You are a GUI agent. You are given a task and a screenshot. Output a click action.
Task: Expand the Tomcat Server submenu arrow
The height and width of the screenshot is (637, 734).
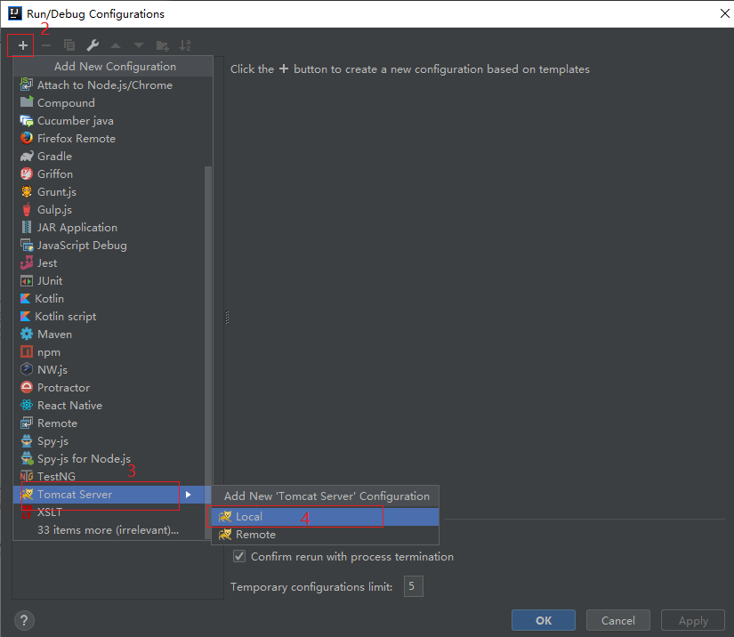click(188, 495)
